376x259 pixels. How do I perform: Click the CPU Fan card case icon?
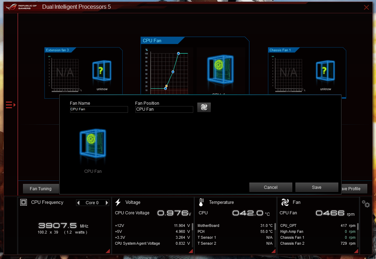220,69
